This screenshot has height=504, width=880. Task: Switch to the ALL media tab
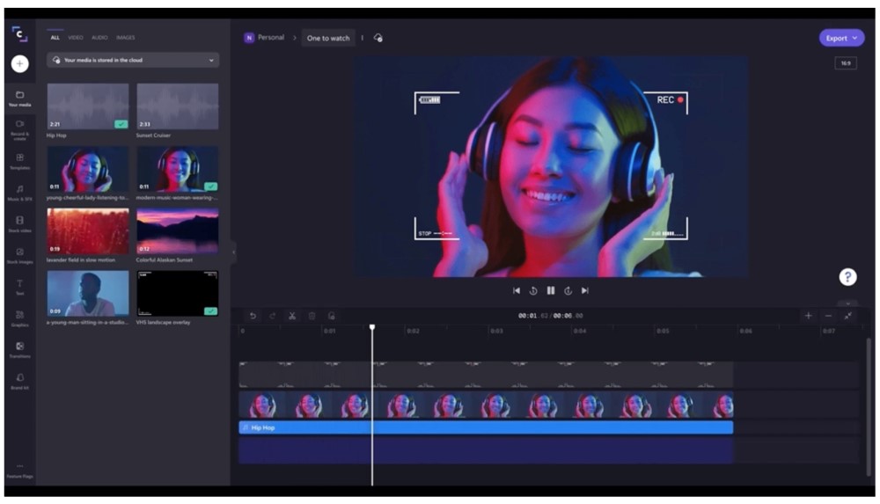click(55, 38)
